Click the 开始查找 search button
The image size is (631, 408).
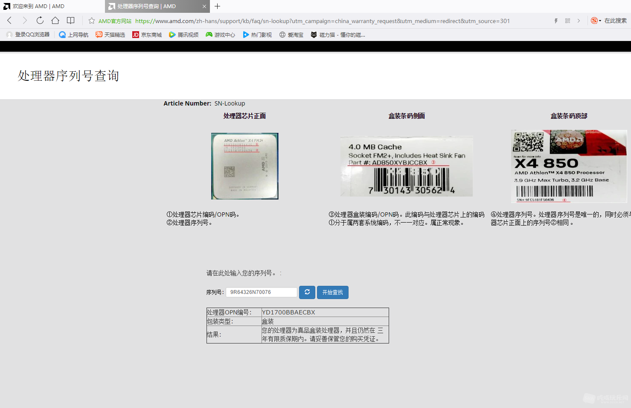[x=333, y=292]
